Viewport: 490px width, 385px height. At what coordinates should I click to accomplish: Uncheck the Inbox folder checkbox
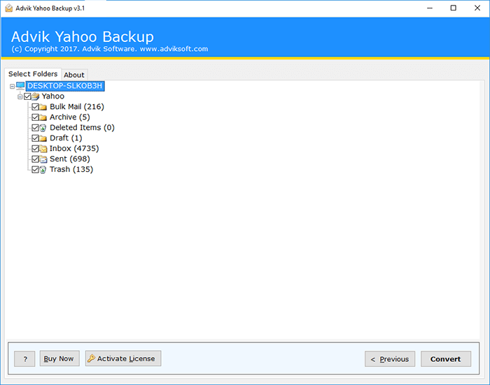pos(35,149)
